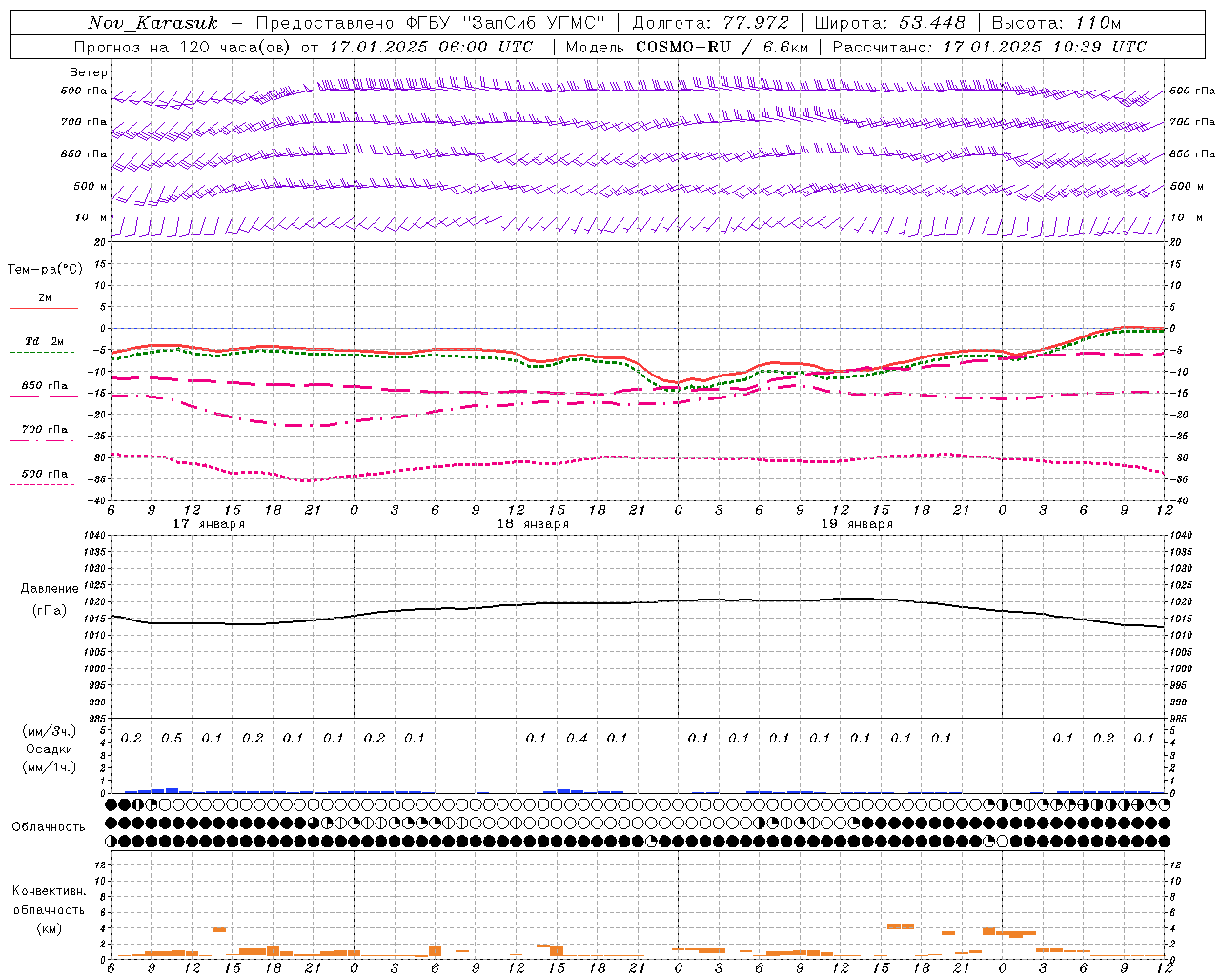This screenshot has width=1220, height=976.
Task: Click the '0.5' precipitation value
Action: point(172,739)
